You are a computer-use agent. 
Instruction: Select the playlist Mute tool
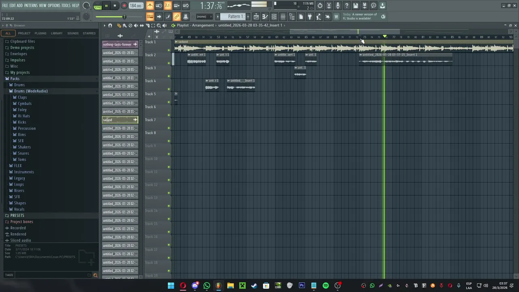(x=136, y=26)
